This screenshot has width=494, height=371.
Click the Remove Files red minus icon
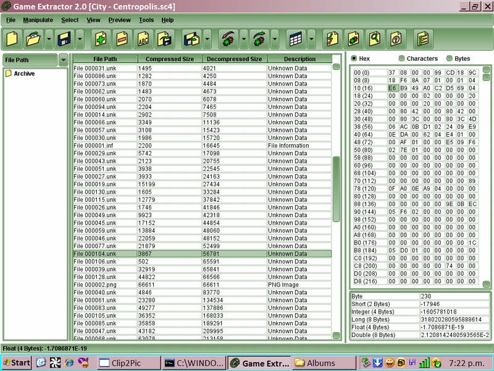tap(122, 39)
